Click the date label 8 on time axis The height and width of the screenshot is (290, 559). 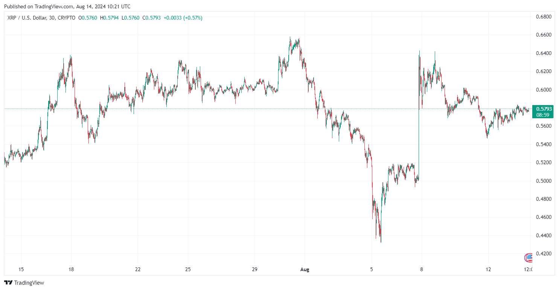click(x=422, y=270)
